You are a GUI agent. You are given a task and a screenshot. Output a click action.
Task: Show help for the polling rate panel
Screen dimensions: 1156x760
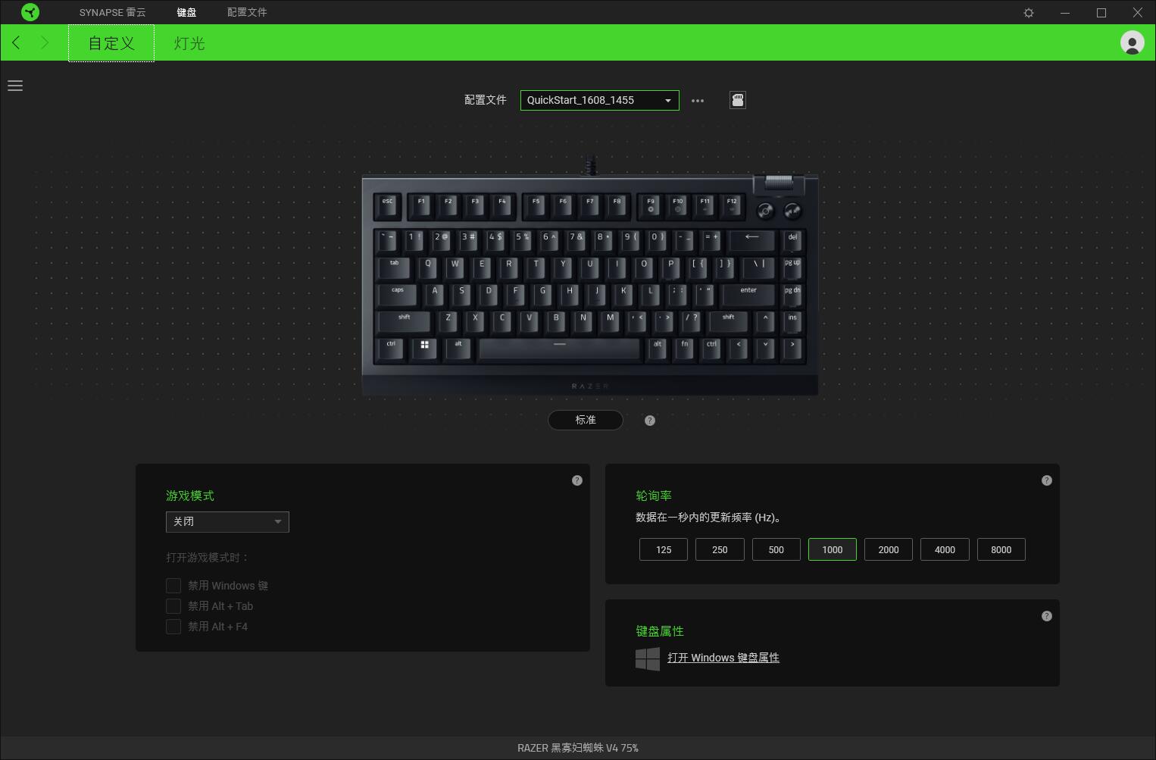pos(1047,480)
